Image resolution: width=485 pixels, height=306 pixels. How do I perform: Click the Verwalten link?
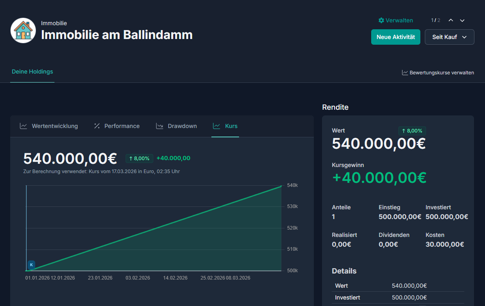coord(399,20)
